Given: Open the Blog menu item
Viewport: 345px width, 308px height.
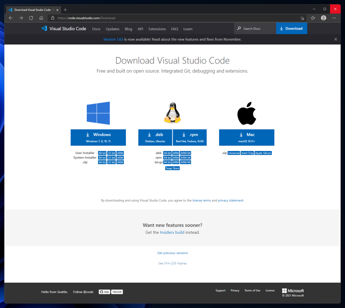Looking at the screenshot, I should click(x=128, y=29).
